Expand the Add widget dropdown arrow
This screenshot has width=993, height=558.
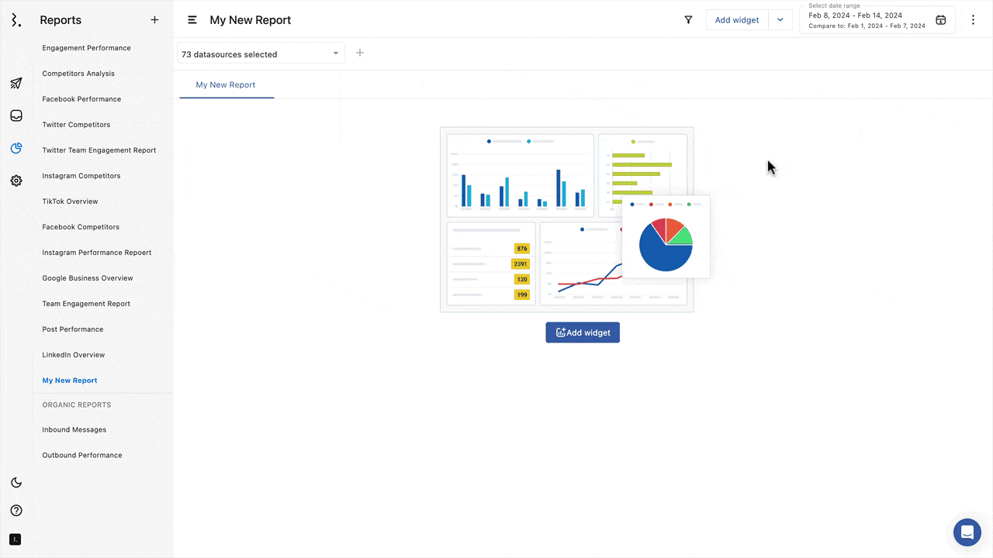[780, 20]
